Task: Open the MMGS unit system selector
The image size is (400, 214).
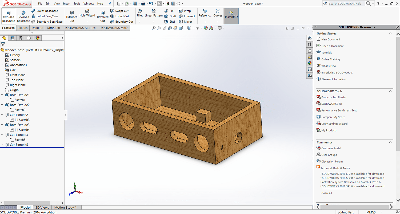Action: coord(371,212)
